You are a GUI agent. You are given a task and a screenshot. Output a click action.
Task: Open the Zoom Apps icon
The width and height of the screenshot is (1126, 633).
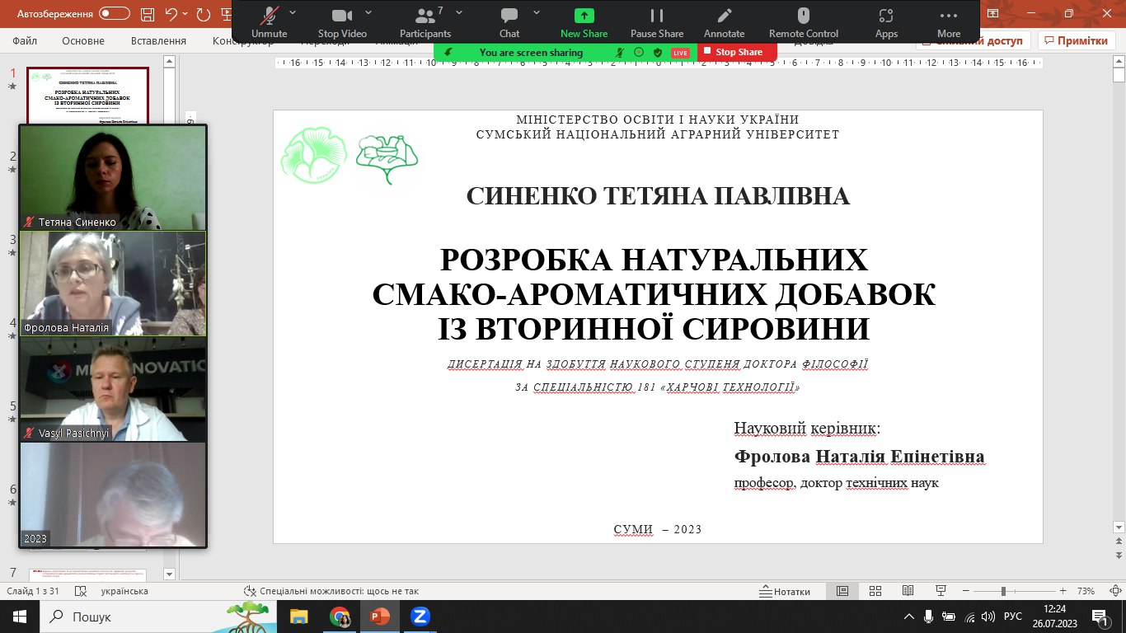pyautogui.click(x=886, y=16)
